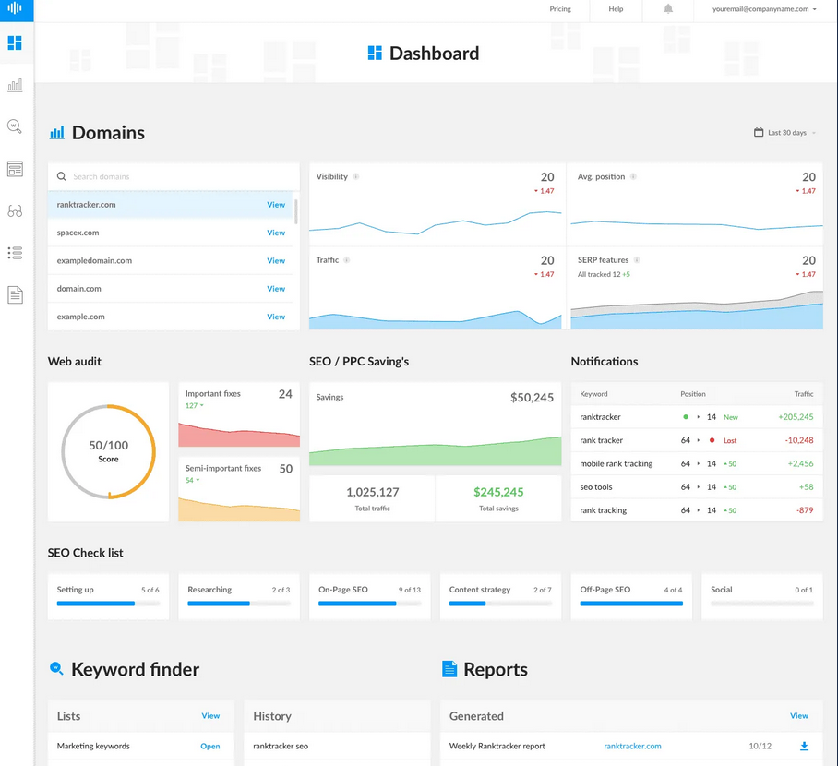Click the notification bell icon
Screen dimensions: 838x766
[x=668, y=9]
